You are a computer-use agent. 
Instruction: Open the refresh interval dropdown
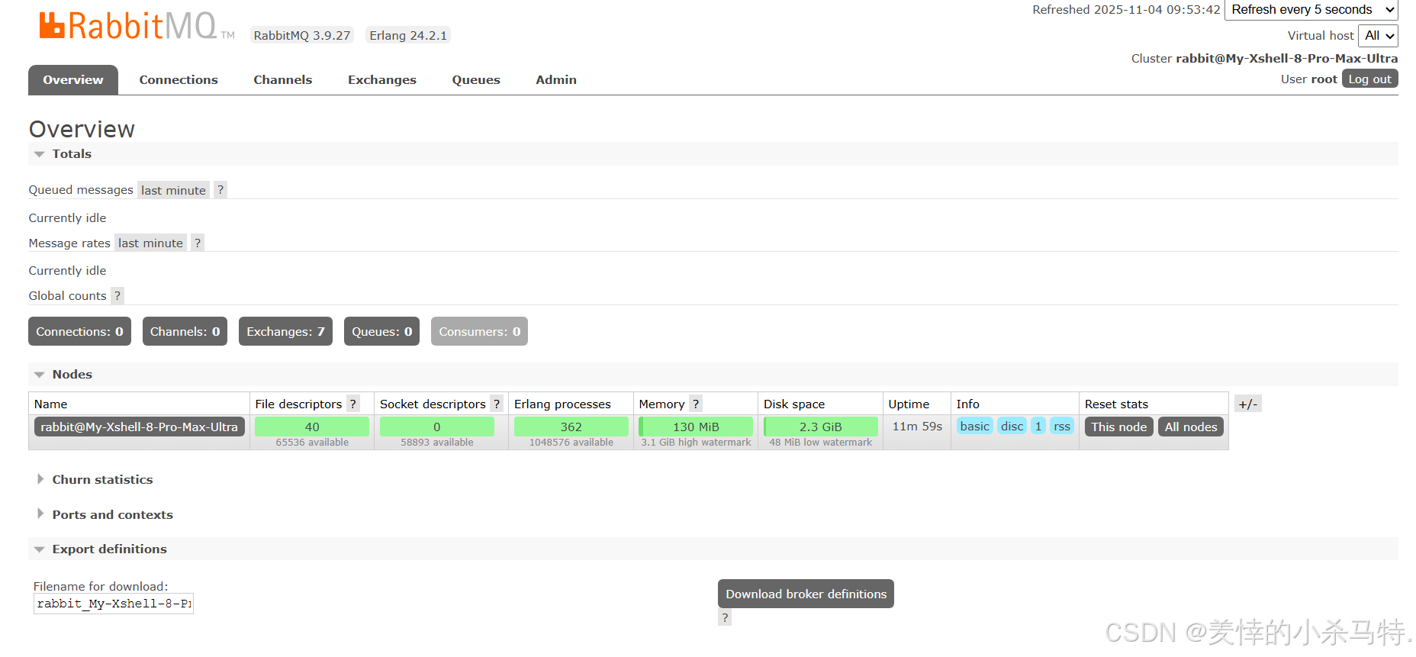point(1311,10)
